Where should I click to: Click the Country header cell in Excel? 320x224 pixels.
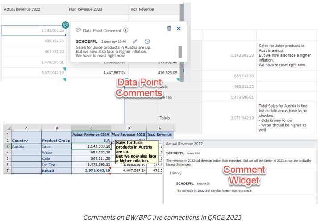coord(26,141)
